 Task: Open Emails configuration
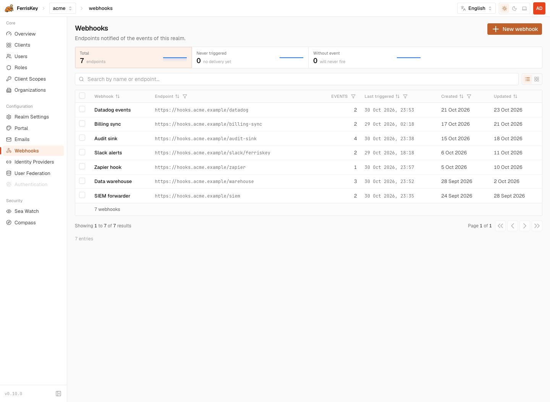pyautogui.click(x=34, y=139)
